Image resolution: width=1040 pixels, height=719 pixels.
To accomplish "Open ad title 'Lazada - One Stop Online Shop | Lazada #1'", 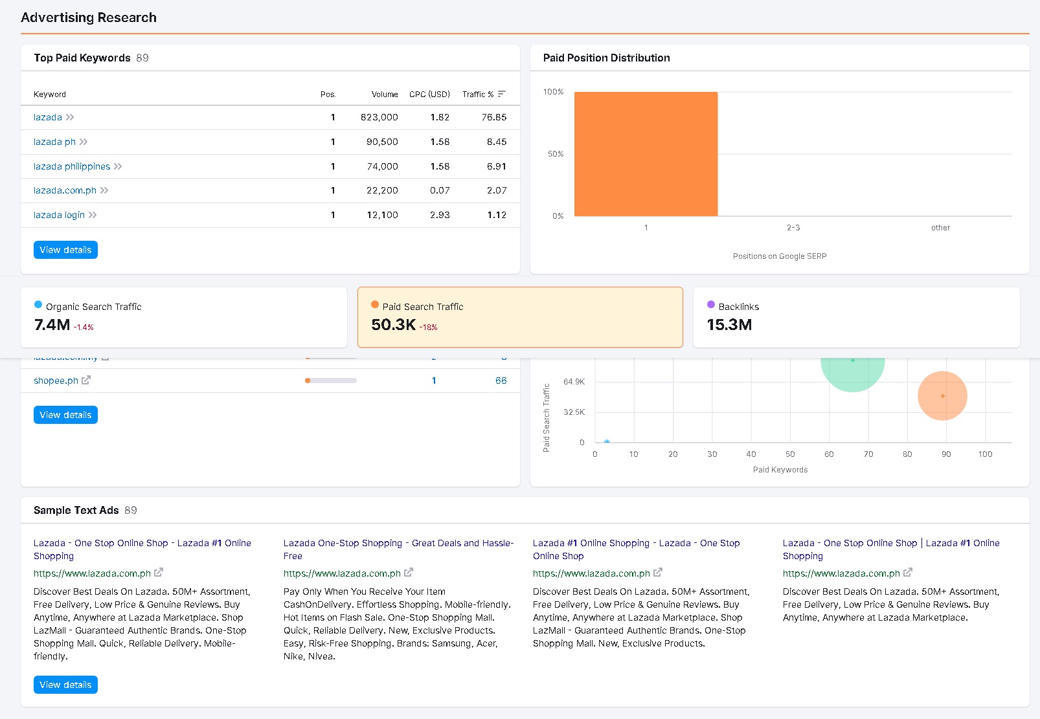I will coord(891,549).
